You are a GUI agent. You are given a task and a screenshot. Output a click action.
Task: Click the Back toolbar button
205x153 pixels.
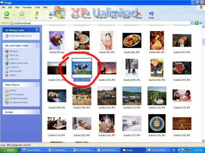pyautogui.click(x=6, y=15)
